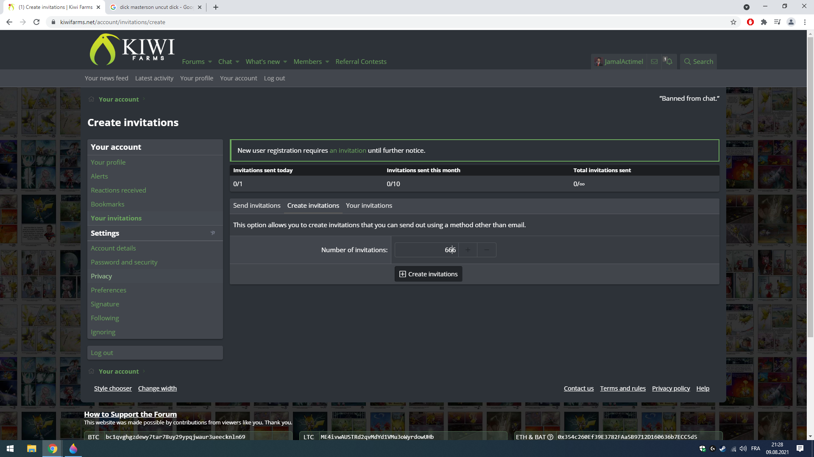Click the Create invitations button

click(x=429, y=274)
